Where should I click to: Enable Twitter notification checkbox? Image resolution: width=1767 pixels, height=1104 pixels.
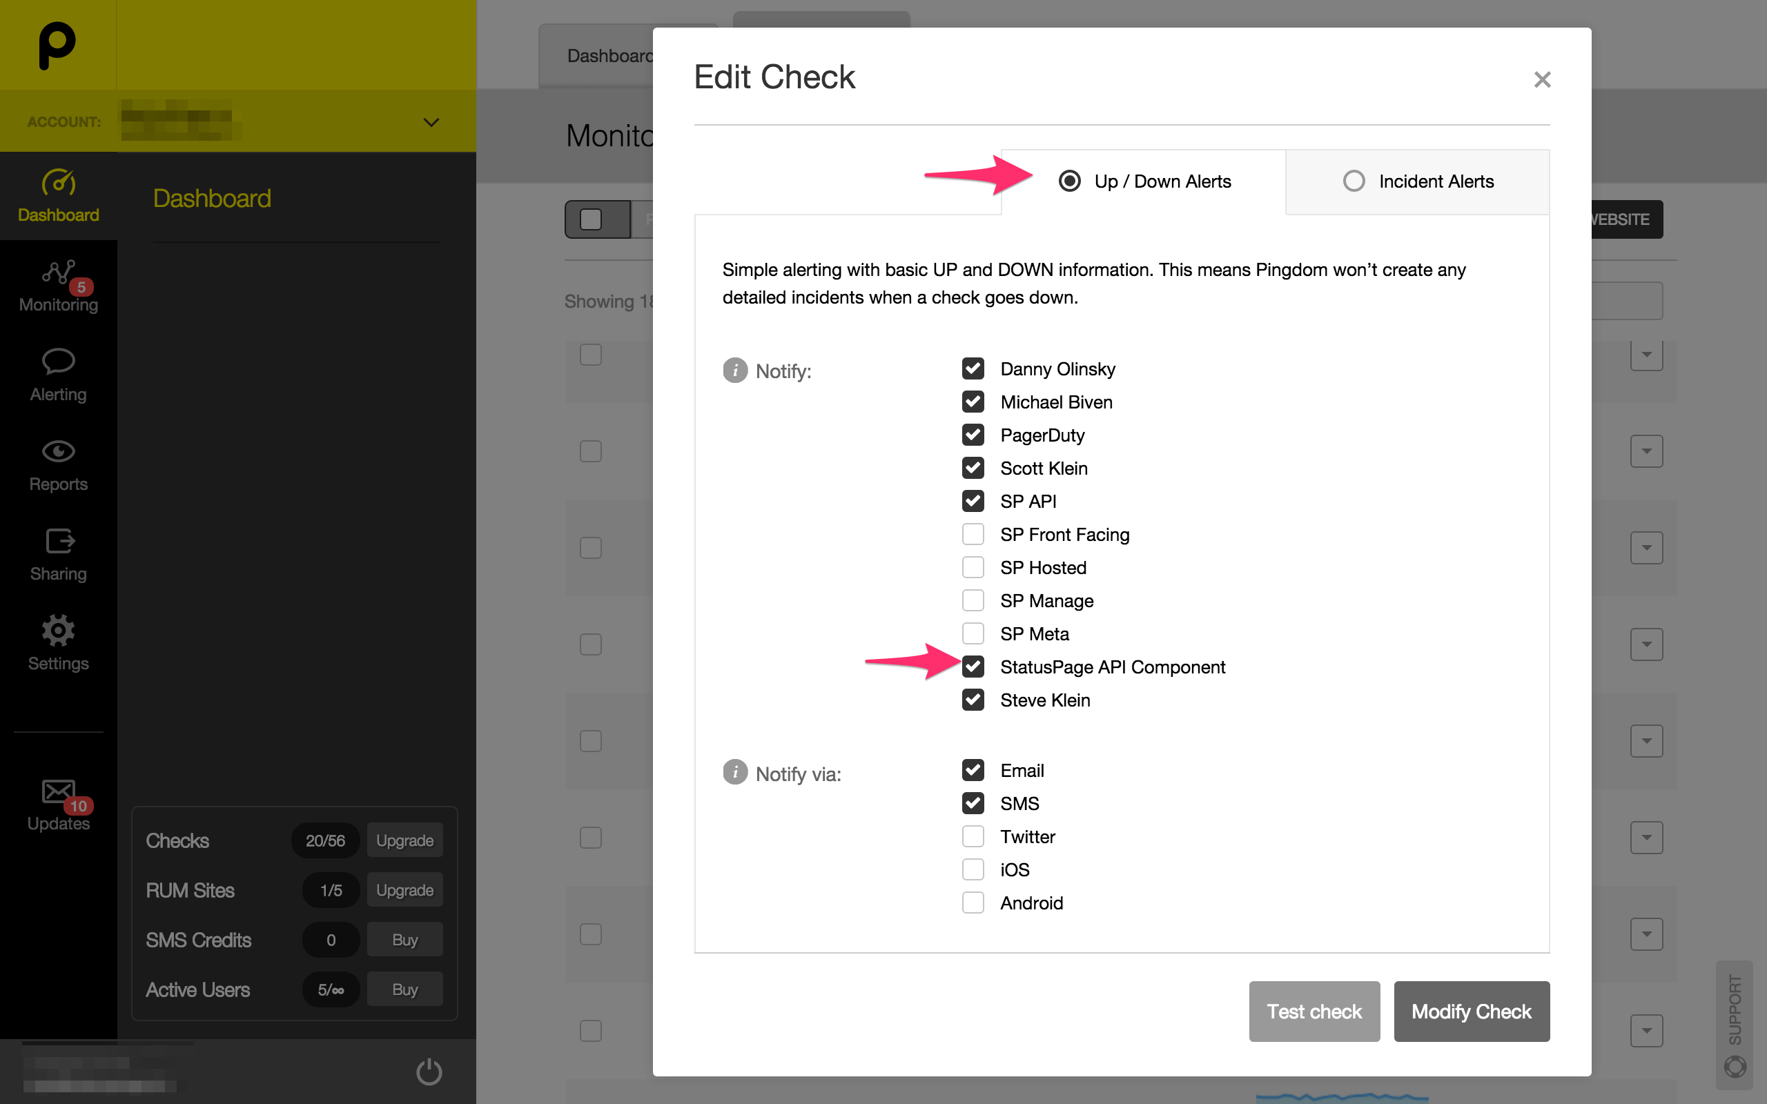coord(973,836)
